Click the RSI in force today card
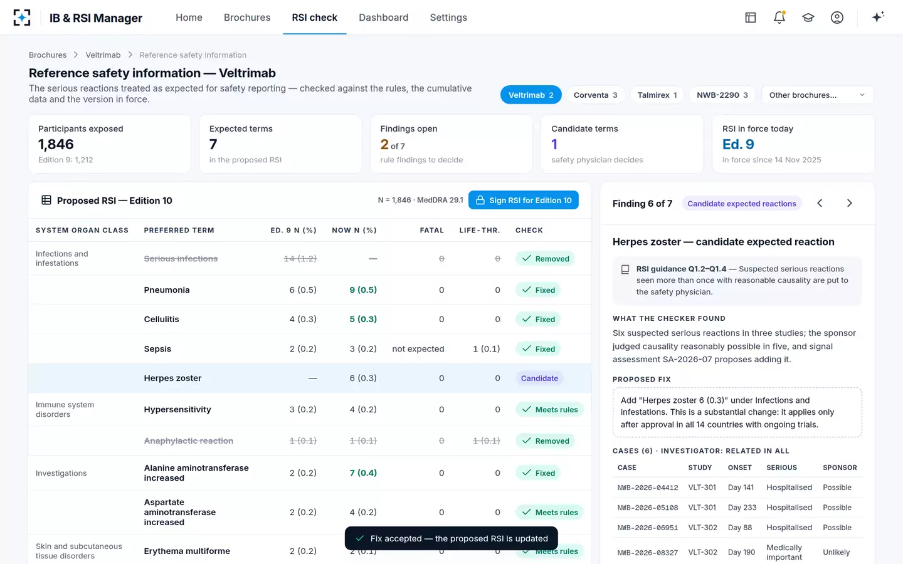 793,144
